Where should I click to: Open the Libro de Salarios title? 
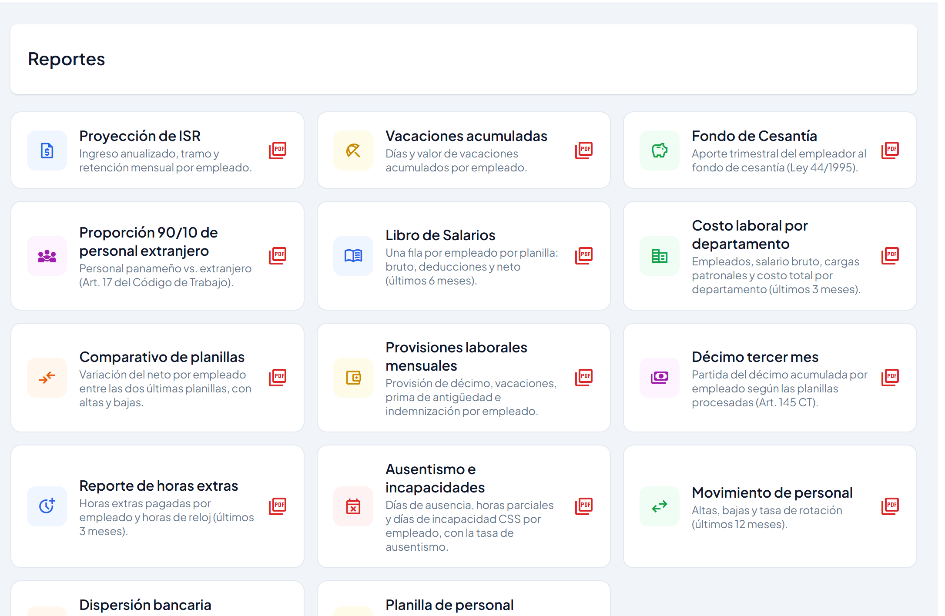click(x=440, y=235)
